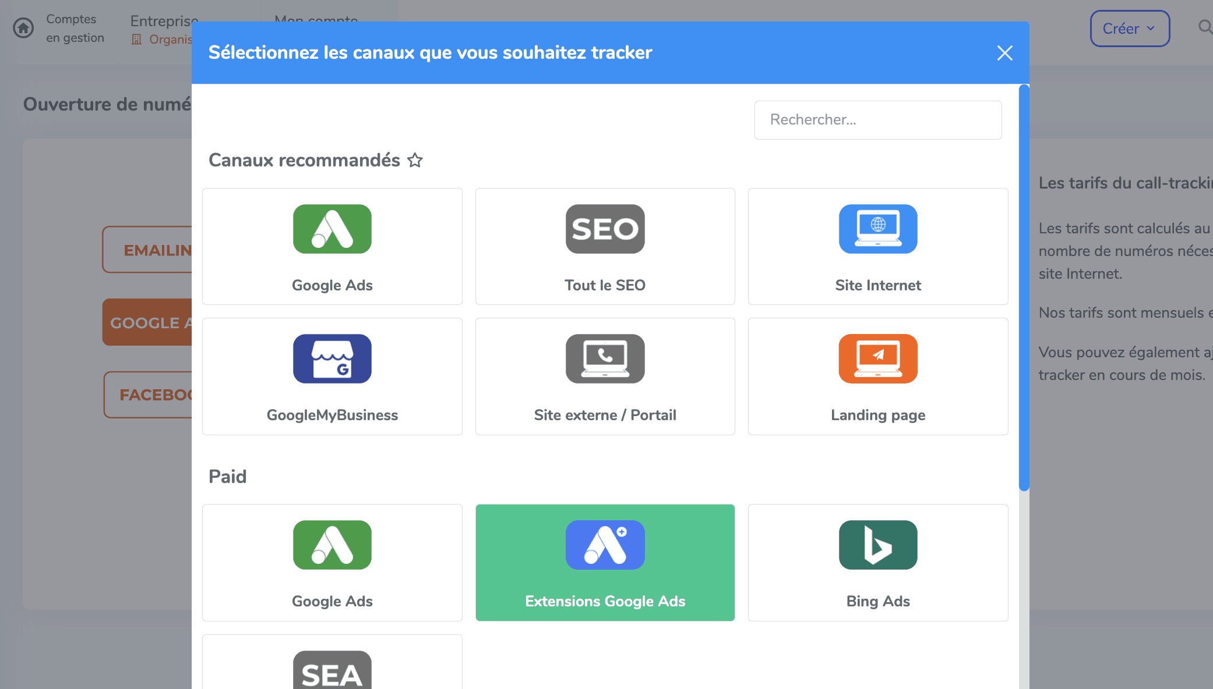Open the Créer dropdown
Viewport: 1213px width, 689px height.
coord(1130,29)
